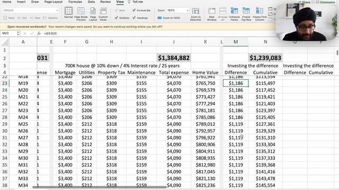Click the horizontal scrollbar thumb at bottom
This screenshot has height=190, width=339.
[100, 187]
